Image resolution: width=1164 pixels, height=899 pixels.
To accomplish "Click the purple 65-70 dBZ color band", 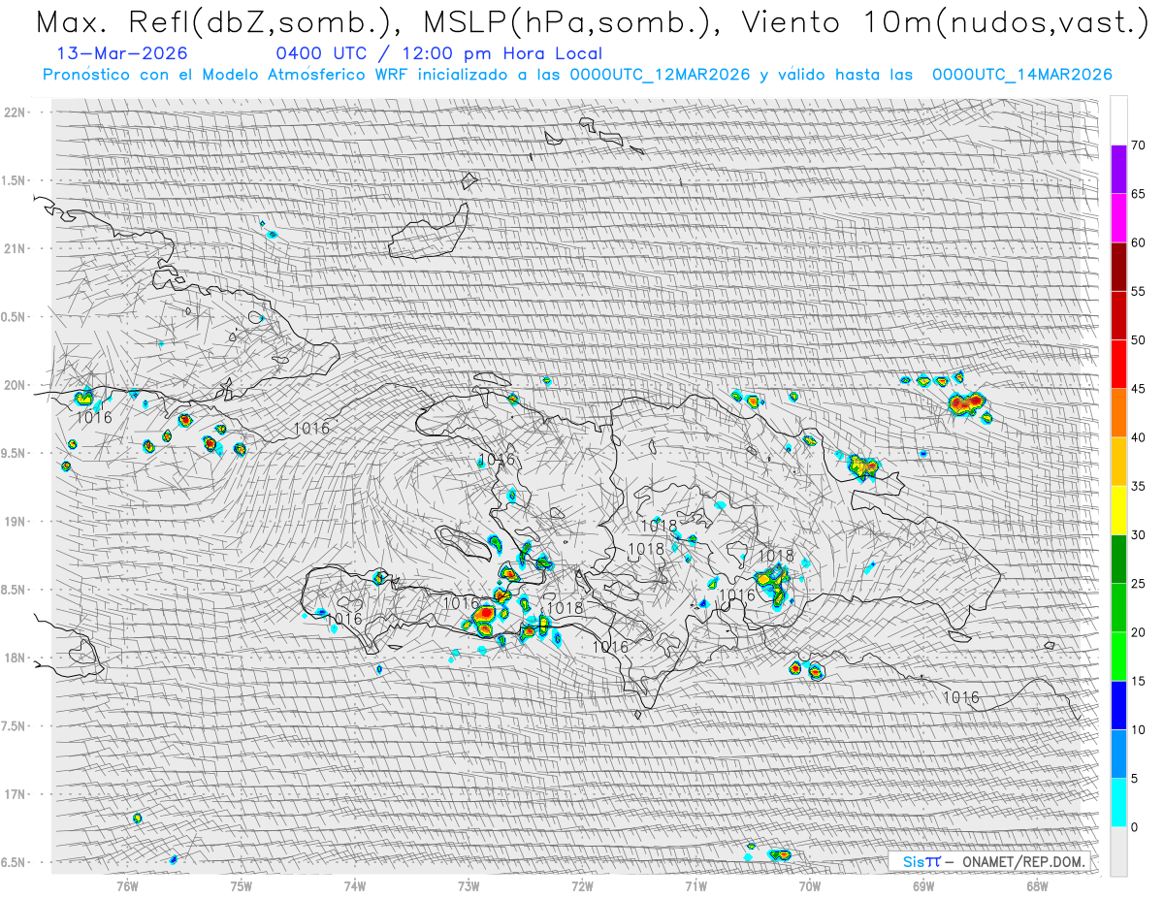I will (x=1118, y=170).
